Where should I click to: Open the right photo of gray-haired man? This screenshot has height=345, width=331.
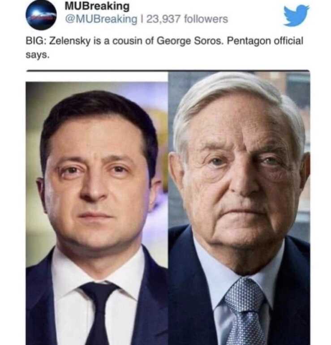(x=239, y=208)
